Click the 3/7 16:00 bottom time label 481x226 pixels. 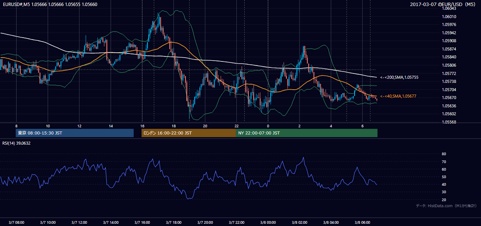click(x=142, y=222)
